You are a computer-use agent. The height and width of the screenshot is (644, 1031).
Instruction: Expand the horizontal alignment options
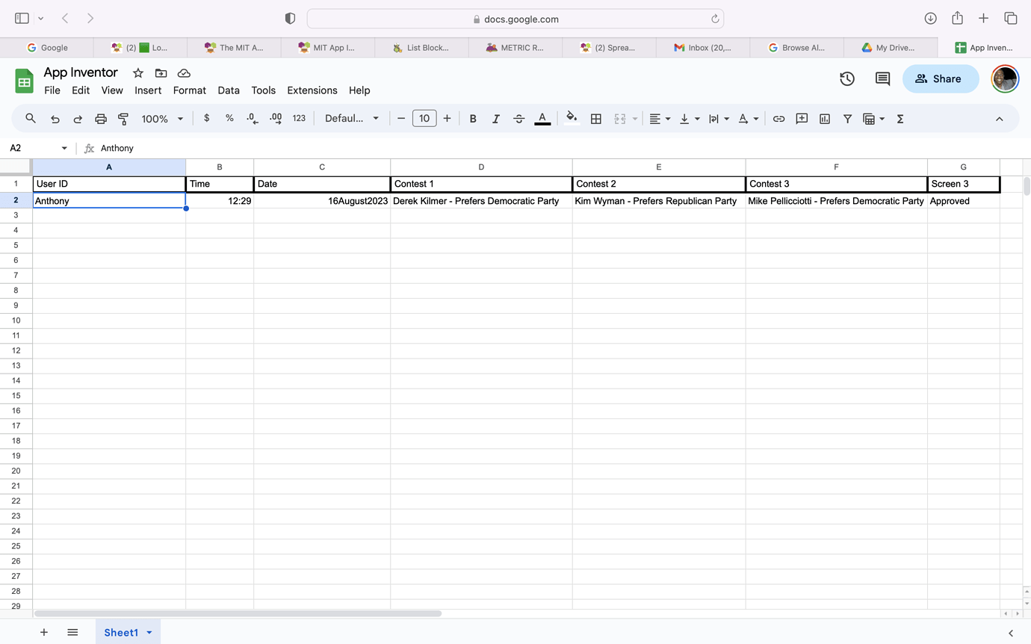667,118
